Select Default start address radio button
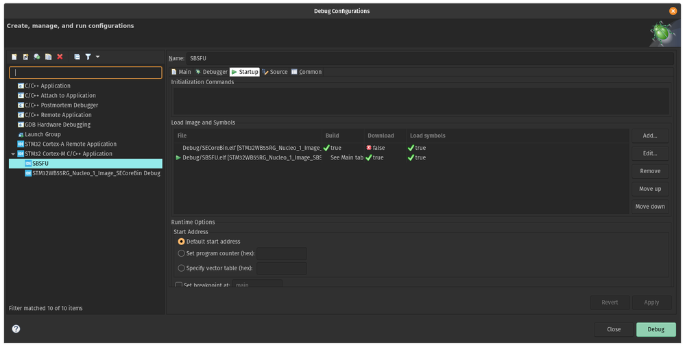This screenshot has height=347, width=685. point(181,242)
